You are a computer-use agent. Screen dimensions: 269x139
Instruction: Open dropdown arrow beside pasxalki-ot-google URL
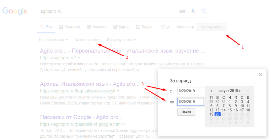coord(124,124)
